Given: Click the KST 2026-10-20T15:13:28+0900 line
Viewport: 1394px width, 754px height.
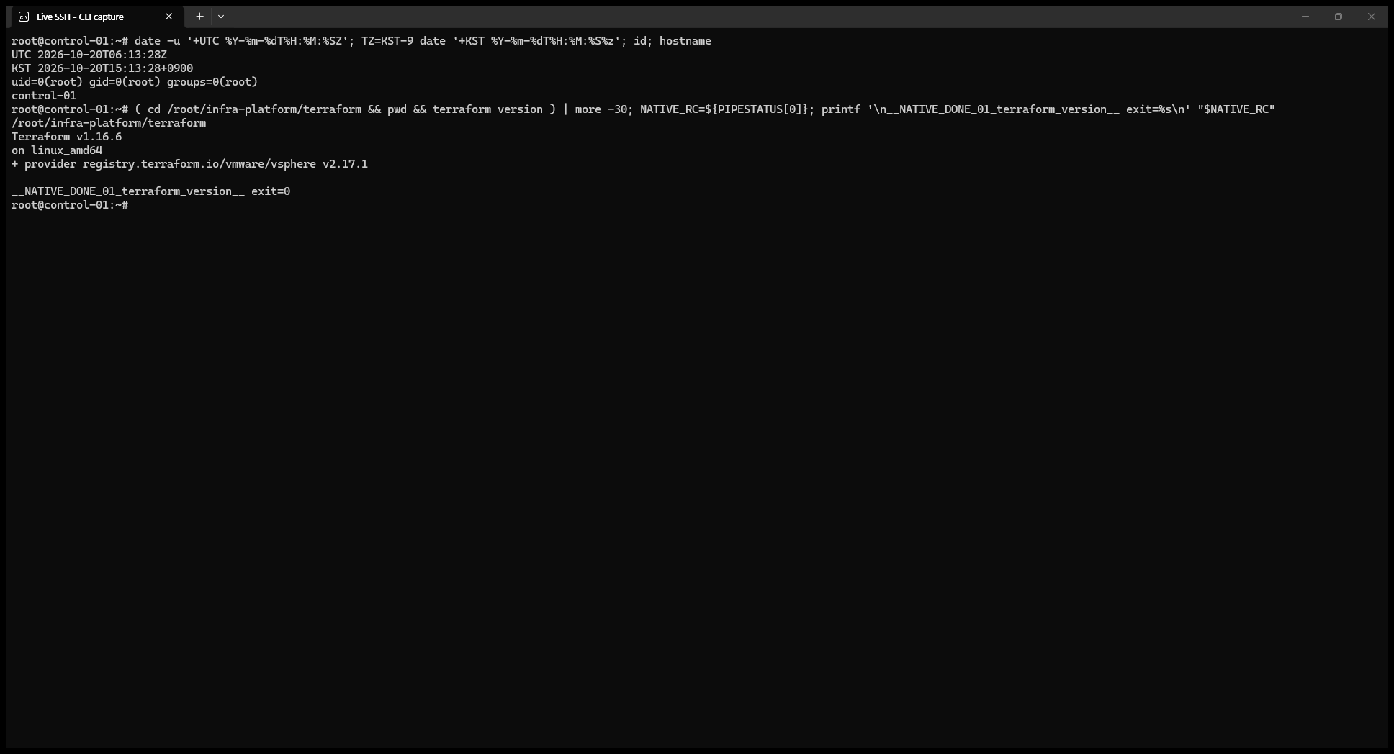Looking at the screenshot, I should [x=102, y=68].
